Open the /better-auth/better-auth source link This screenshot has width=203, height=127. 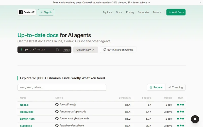[x=74, y=118]
